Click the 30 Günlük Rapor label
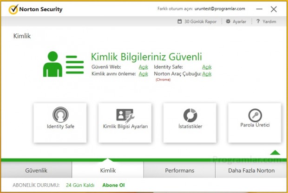 [x=200, y=21]
